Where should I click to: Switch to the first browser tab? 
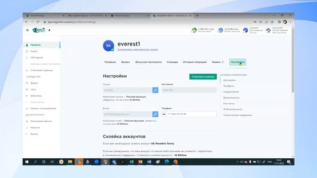click(x=45, y=15)
